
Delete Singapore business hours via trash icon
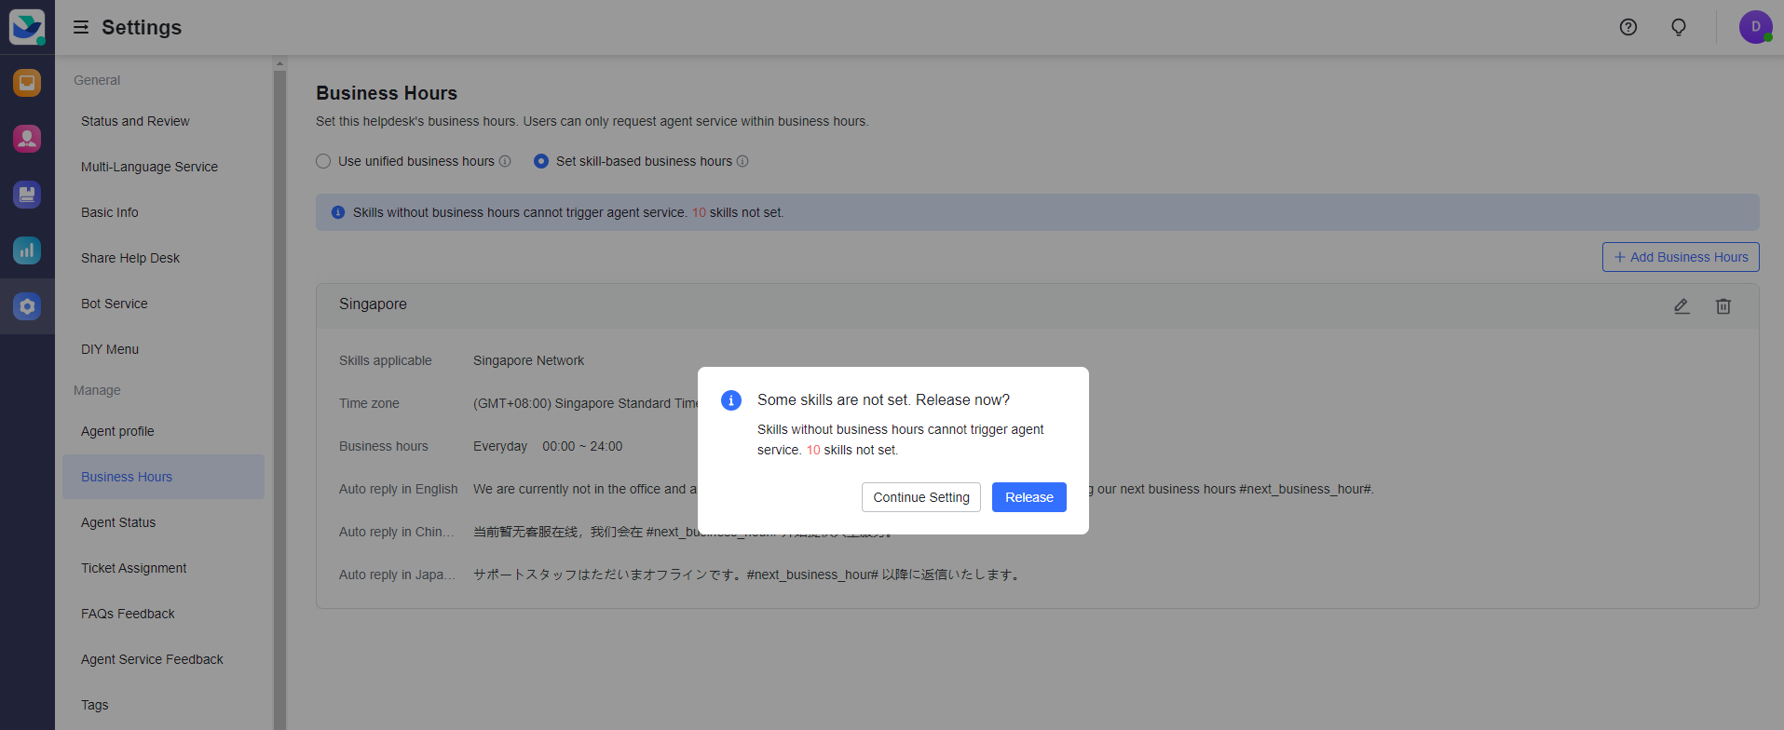coord(1723,306)
